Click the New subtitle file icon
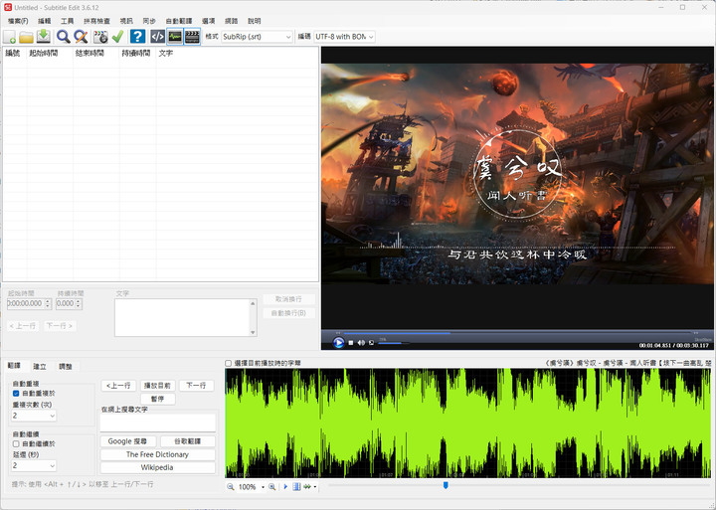Viewport: 716px width, 510px height. click(x=10, y=37)
